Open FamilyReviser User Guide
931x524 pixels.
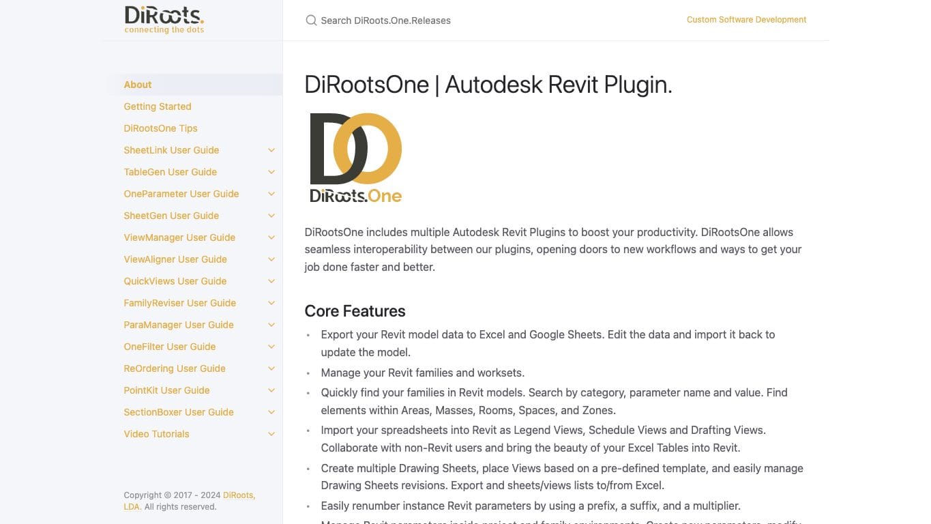180,303
